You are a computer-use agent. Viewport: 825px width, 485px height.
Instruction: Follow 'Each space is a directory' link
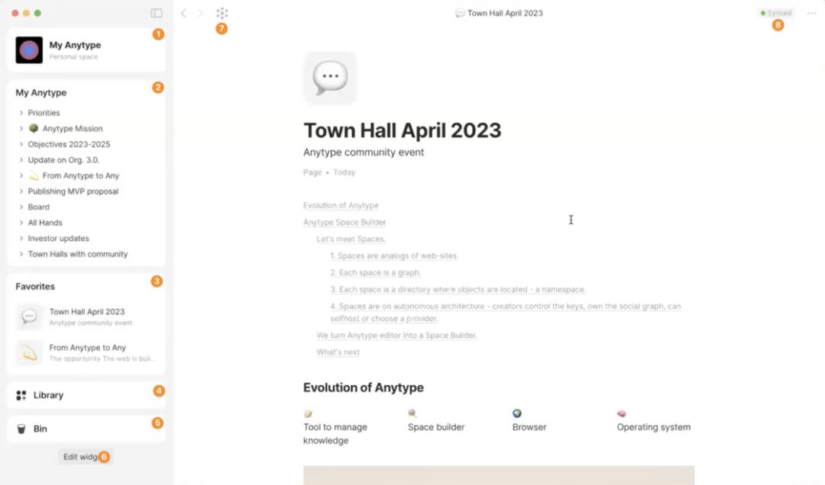458,290
